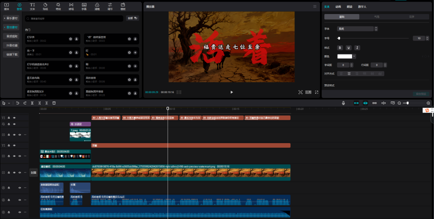Click the timeline zoom slider
This screenshot has height=219, width=434.
click(x=414, y=103)
